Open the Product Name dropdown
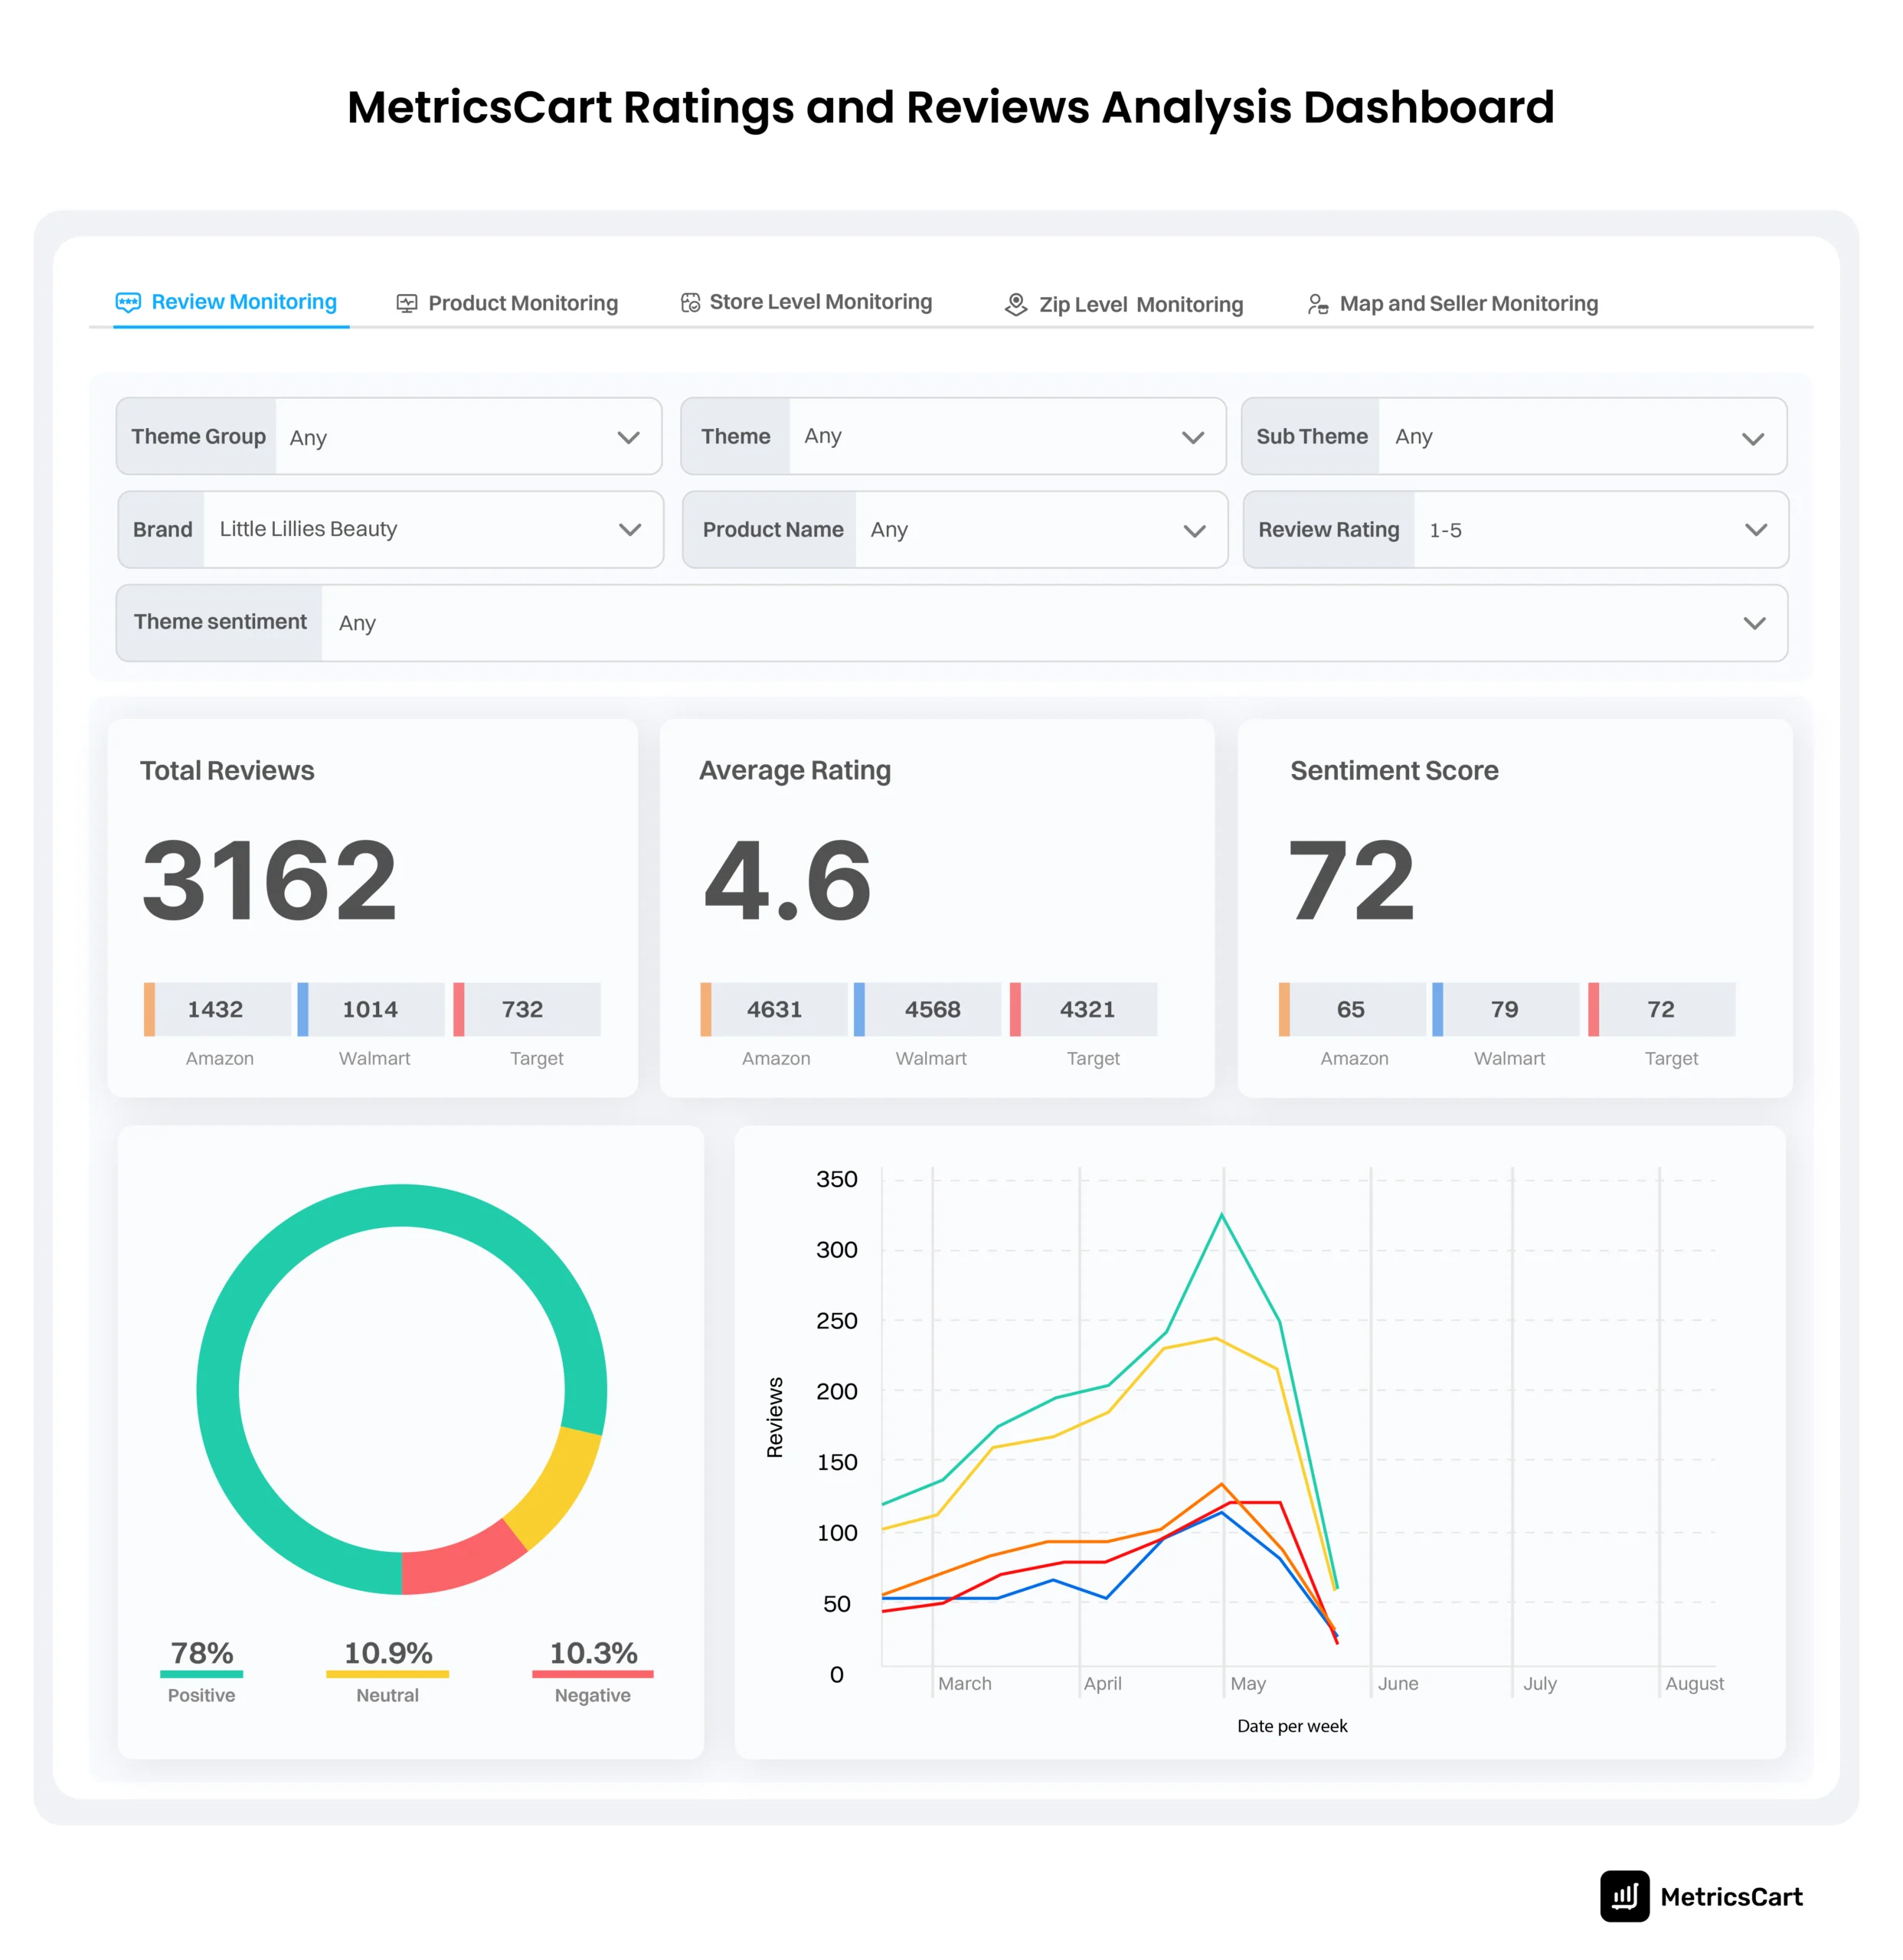This screenshot has width=1903, height=1960. [955, 529]
